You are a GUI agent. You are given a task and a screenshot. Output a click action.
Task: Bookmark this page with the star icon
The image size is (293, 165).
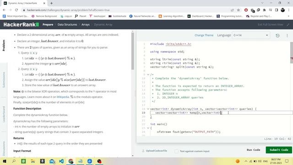click(239, 10)
